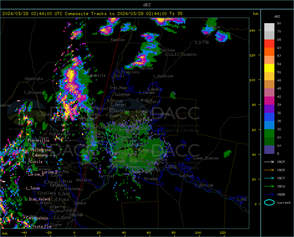Select the bright green swatch in dBZ scale
Viewport: 294px width, 237px height.
pos(269,133)
